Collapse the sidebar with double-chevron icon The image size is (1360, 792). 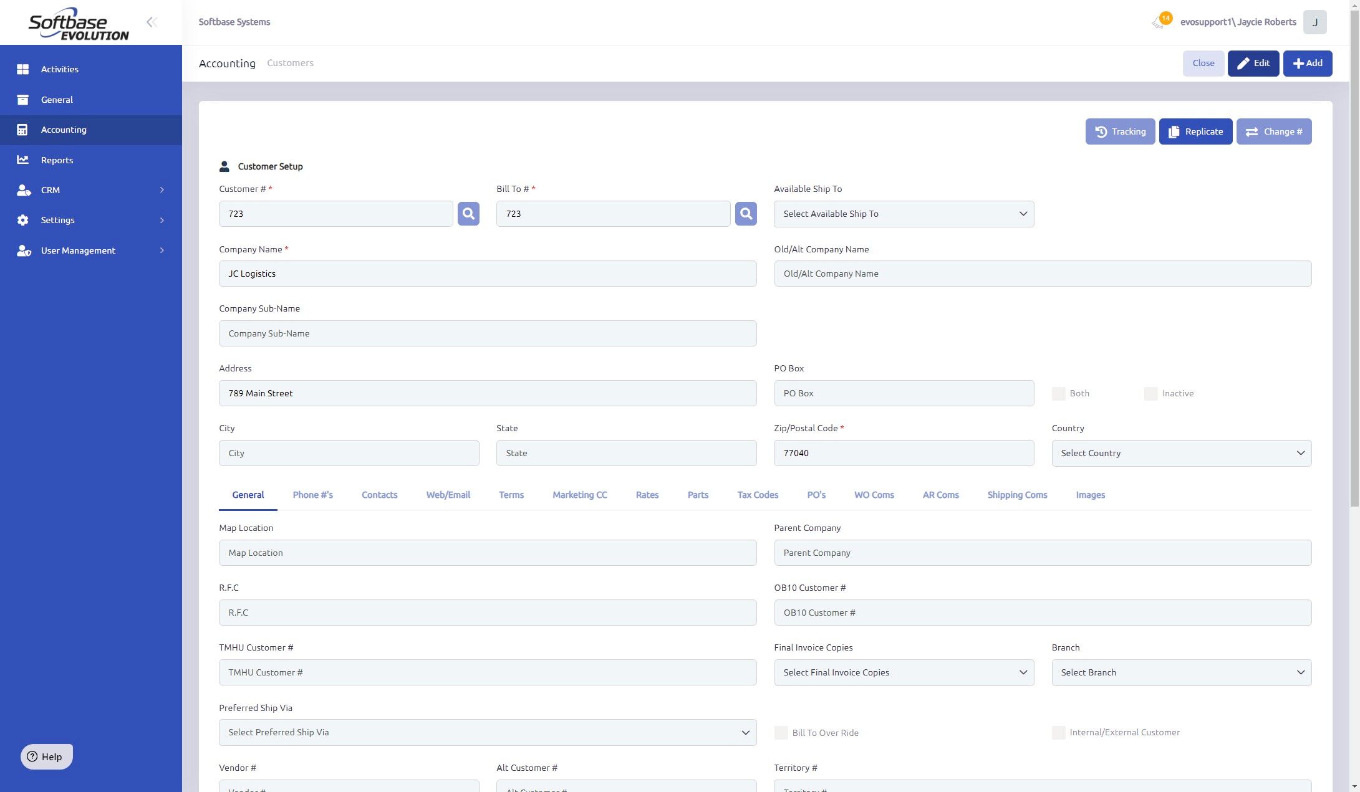[x=152, y=22]
